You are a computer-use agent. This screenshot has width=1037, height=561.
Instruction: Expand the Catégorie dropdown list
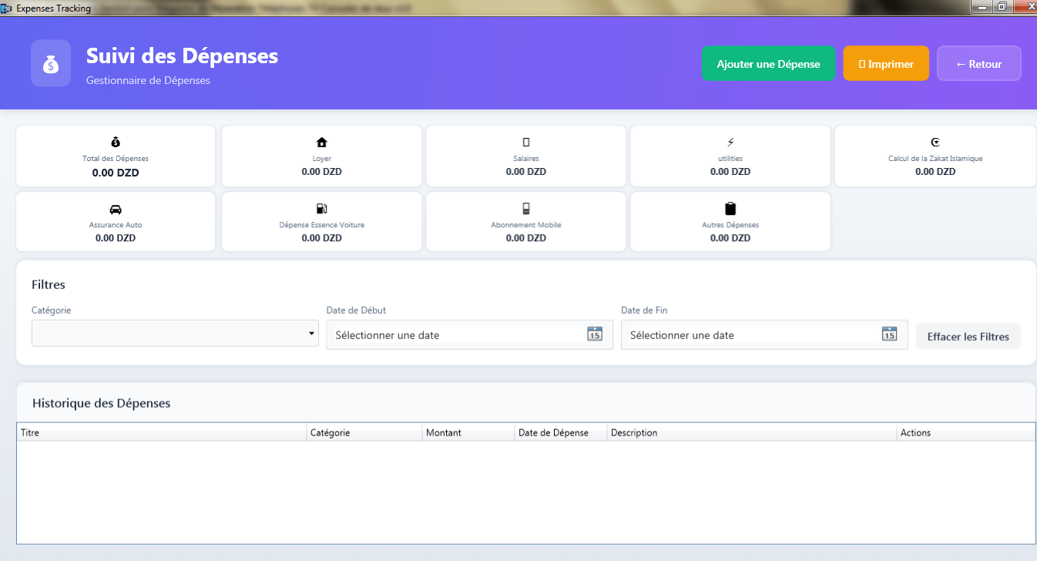click(311, 333)
